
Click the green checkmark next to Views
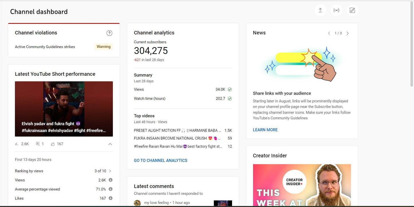tap(229, 89)
